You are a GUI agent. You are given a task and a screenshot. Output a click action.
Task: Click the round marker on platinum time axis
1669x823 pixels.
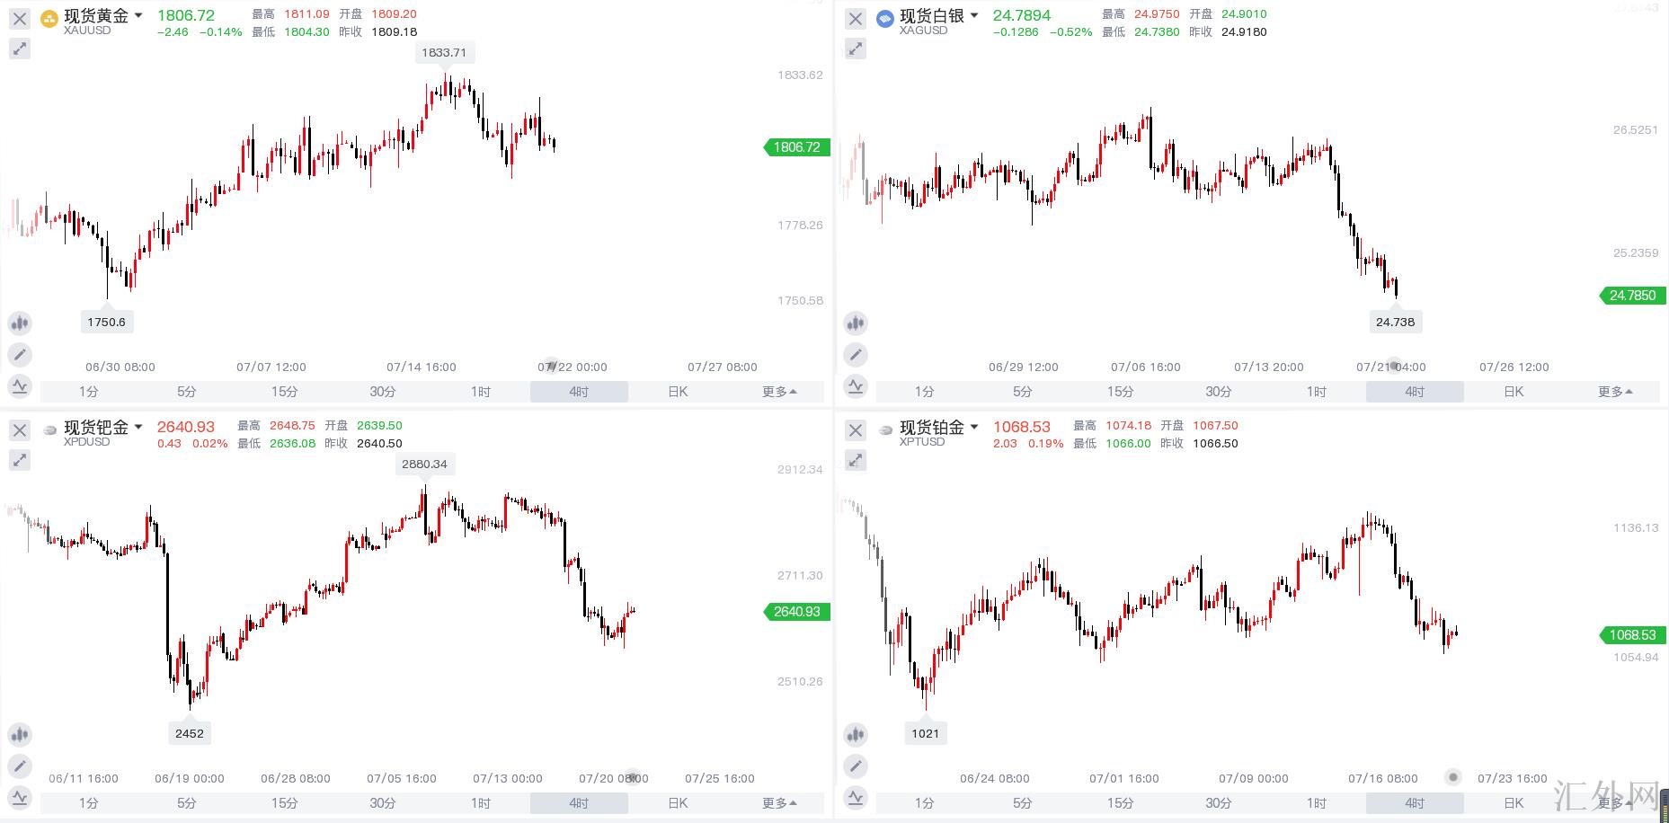tap(1453, 777)
